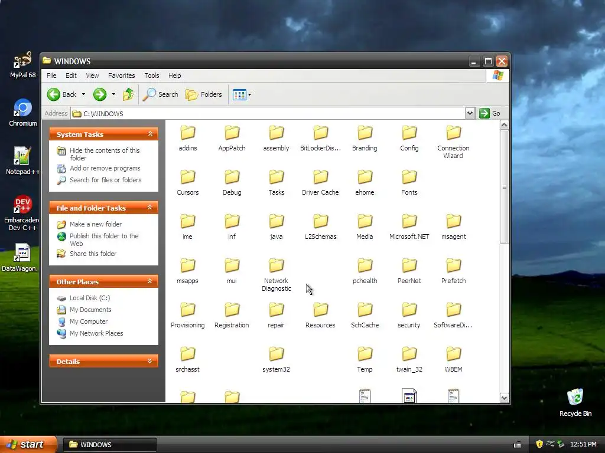Viewport: 605px width, 453px height.
Task: Click the Notepad++ desktop shortcut
Action: coord(22,161)
